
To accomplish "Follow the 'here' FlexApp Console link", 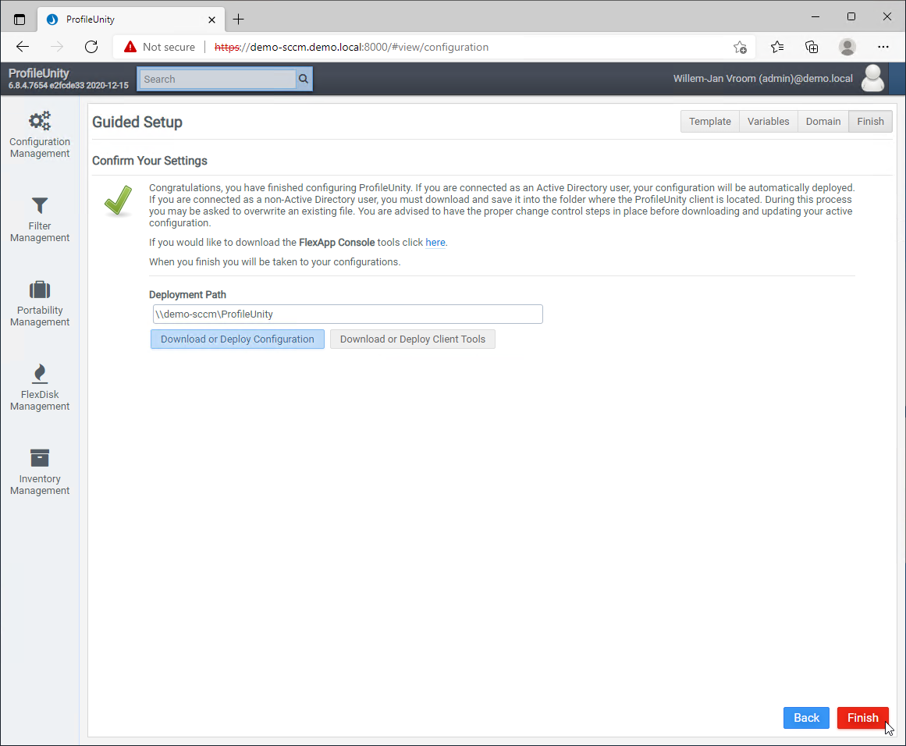I will click(435, 243).
